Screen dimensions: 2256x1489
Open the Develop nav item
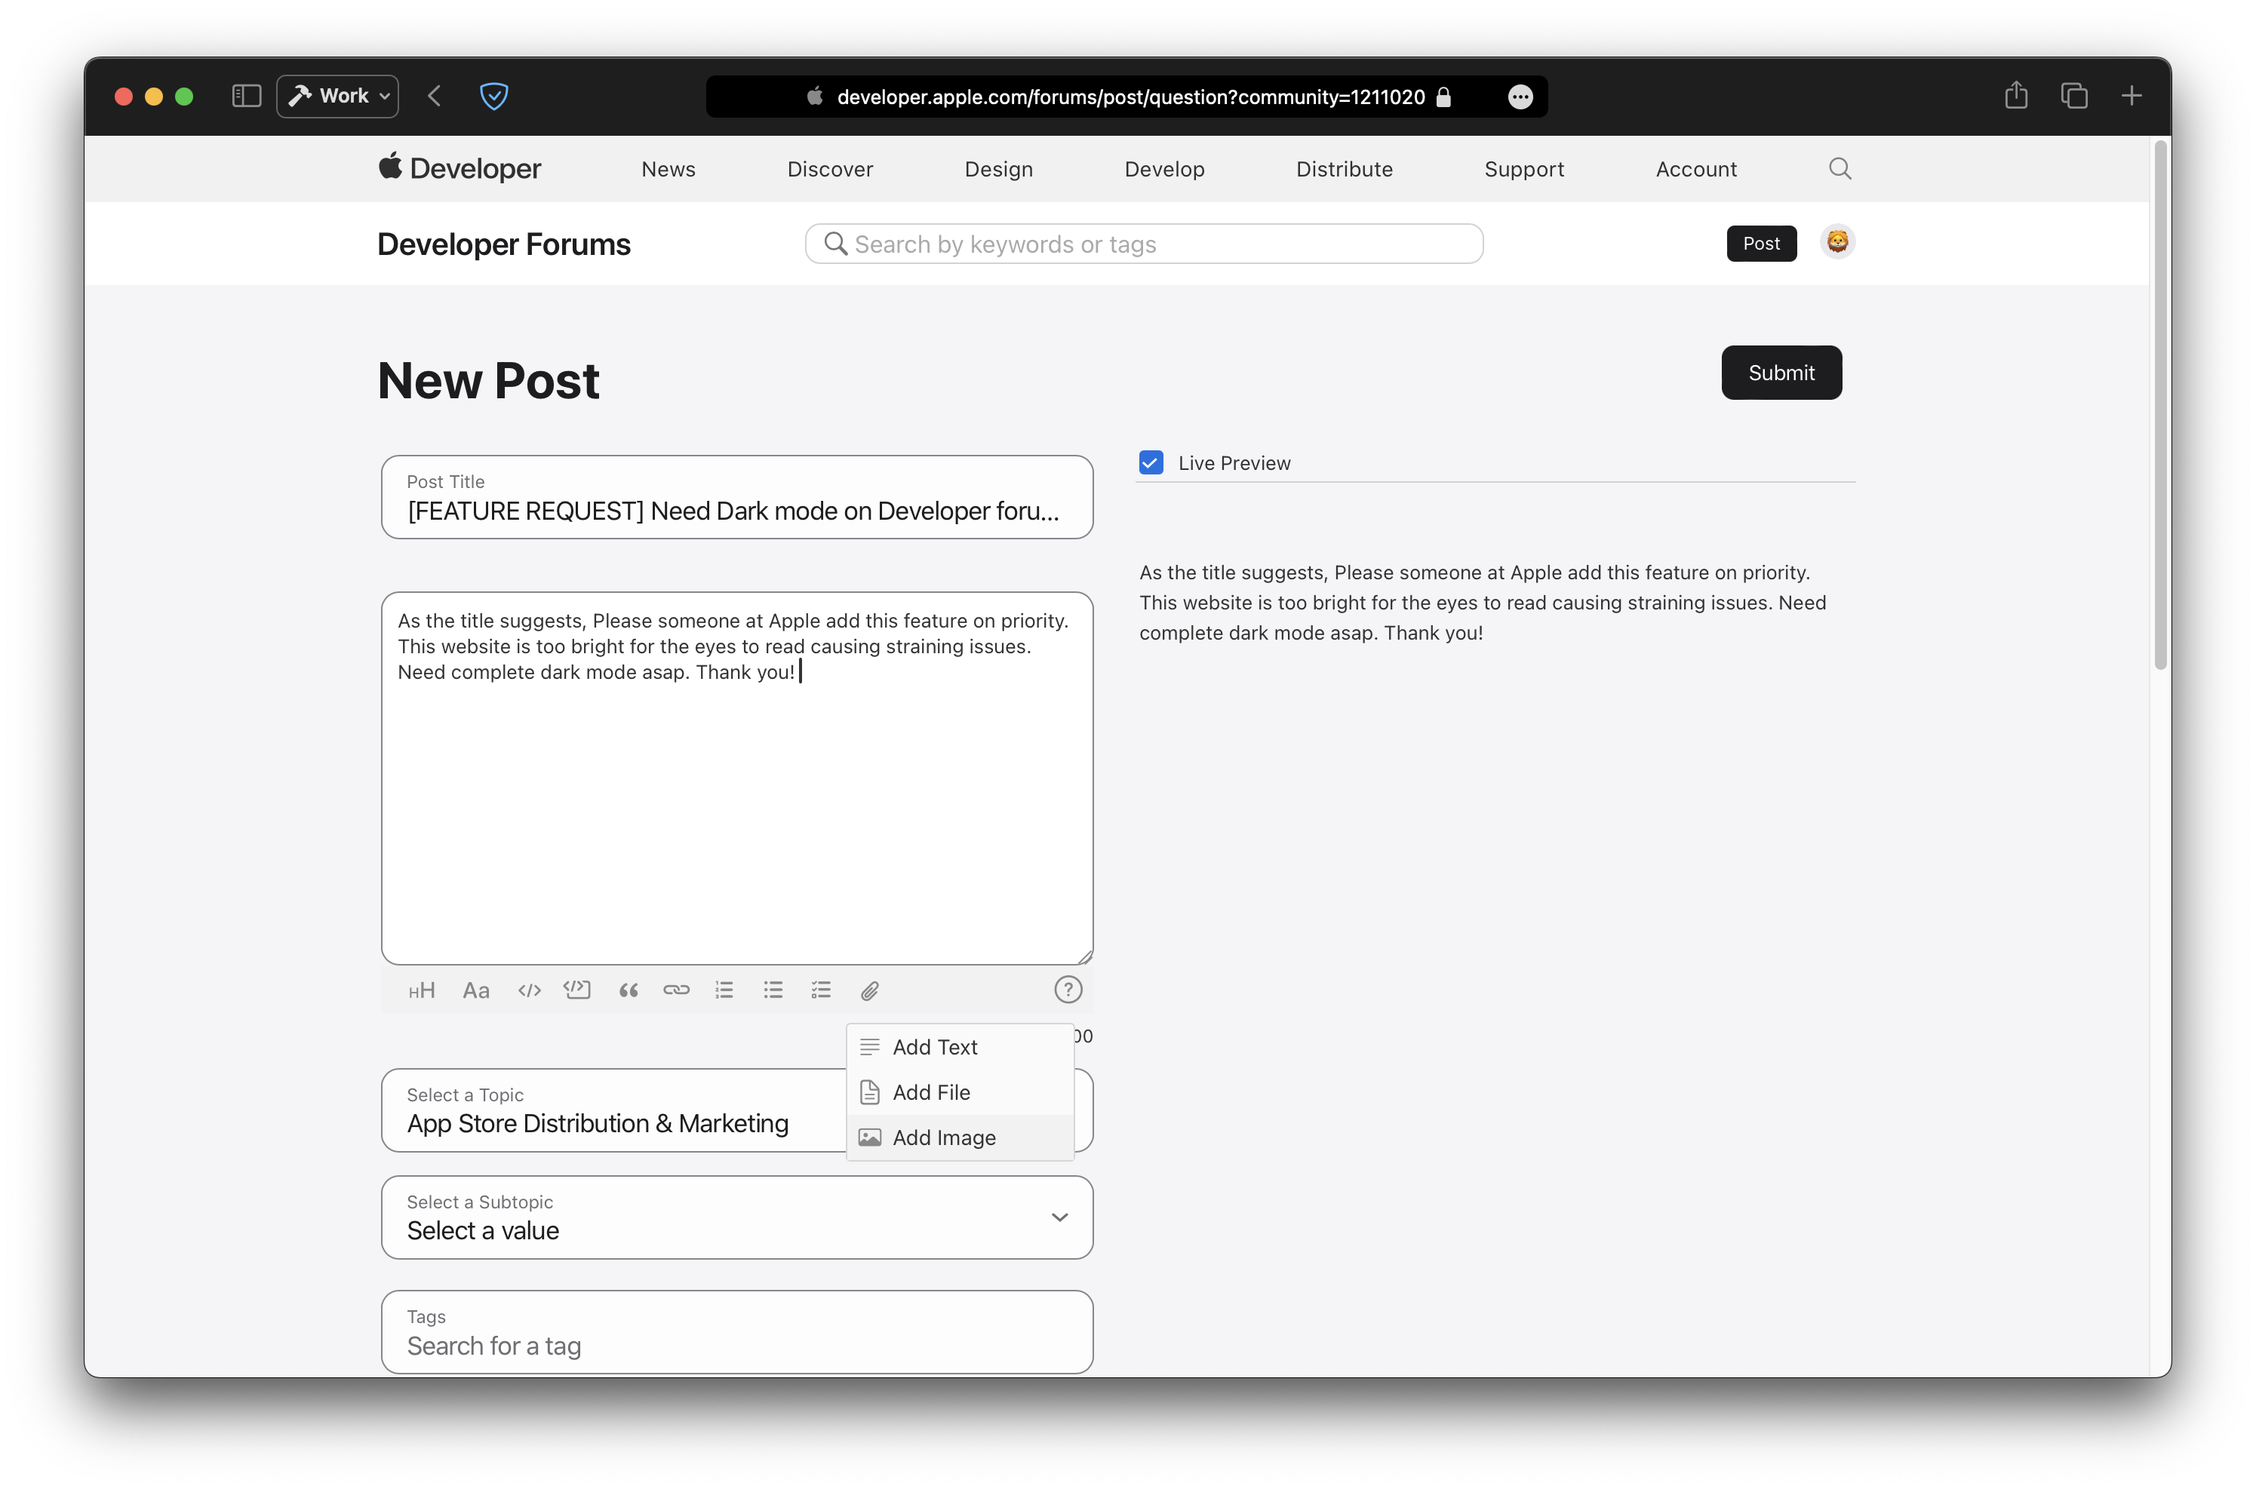coord(1164,169)
